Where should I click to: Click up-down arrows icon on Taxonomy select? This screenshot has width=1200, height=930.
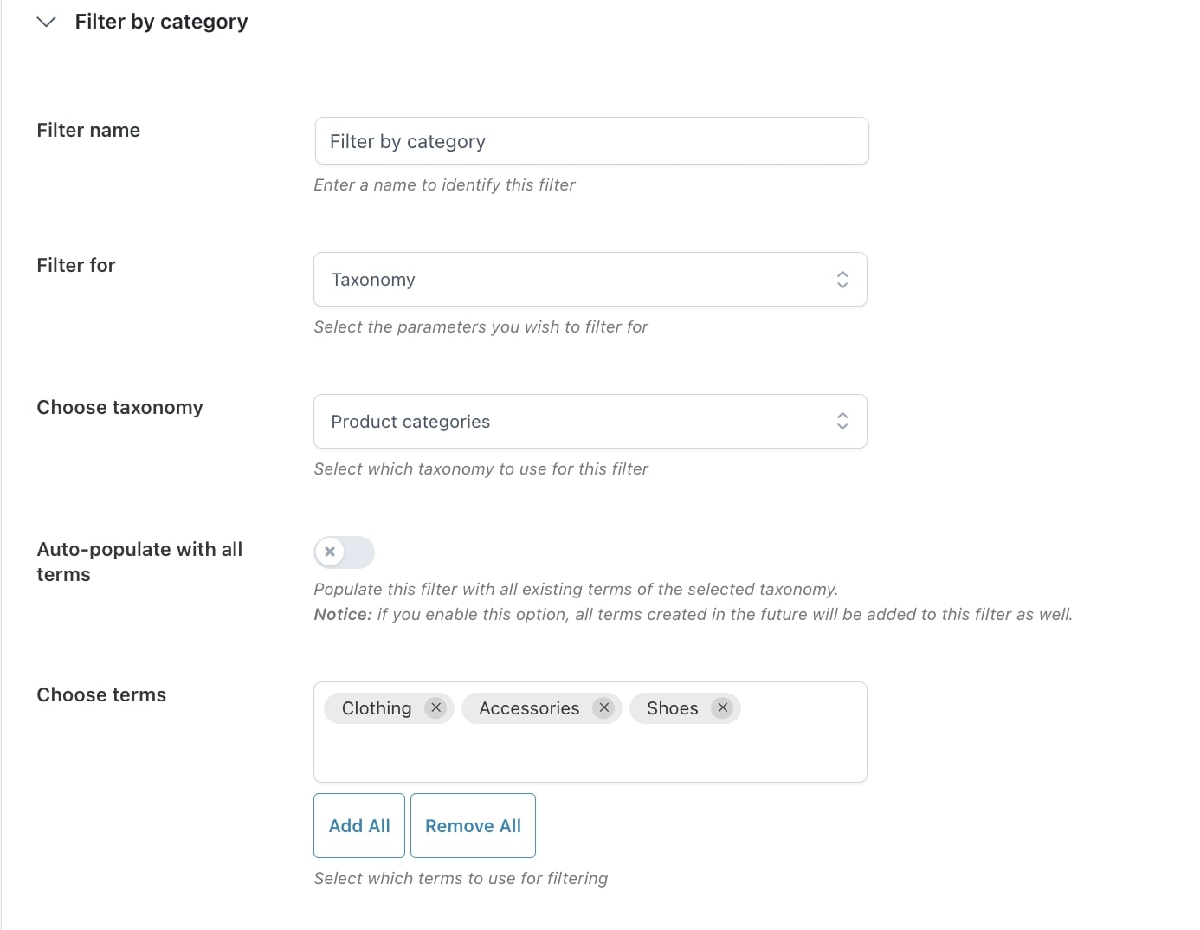point(842,280)
